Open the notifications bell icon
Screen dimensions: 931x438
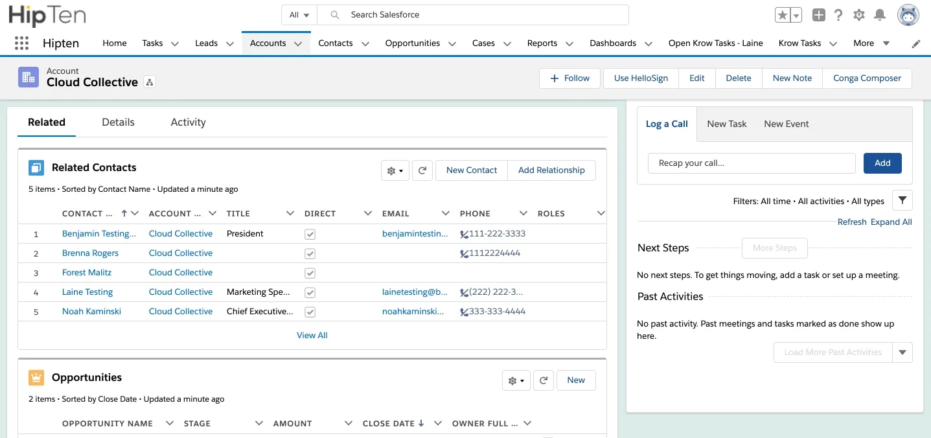(x=880, y=15)
